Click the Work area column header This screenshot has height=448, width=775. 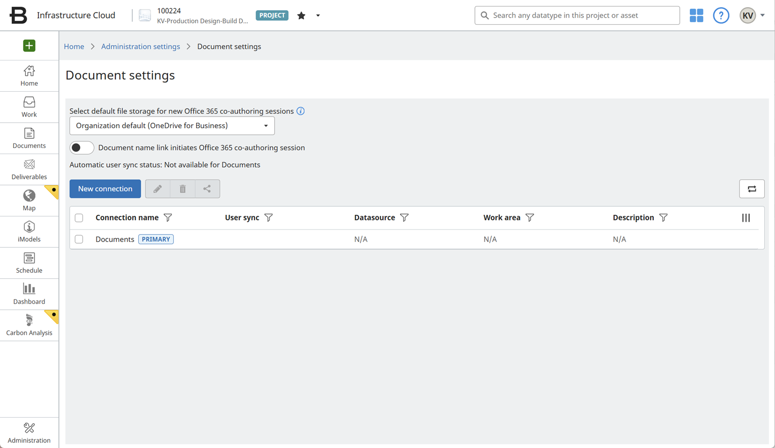(502, 217)
